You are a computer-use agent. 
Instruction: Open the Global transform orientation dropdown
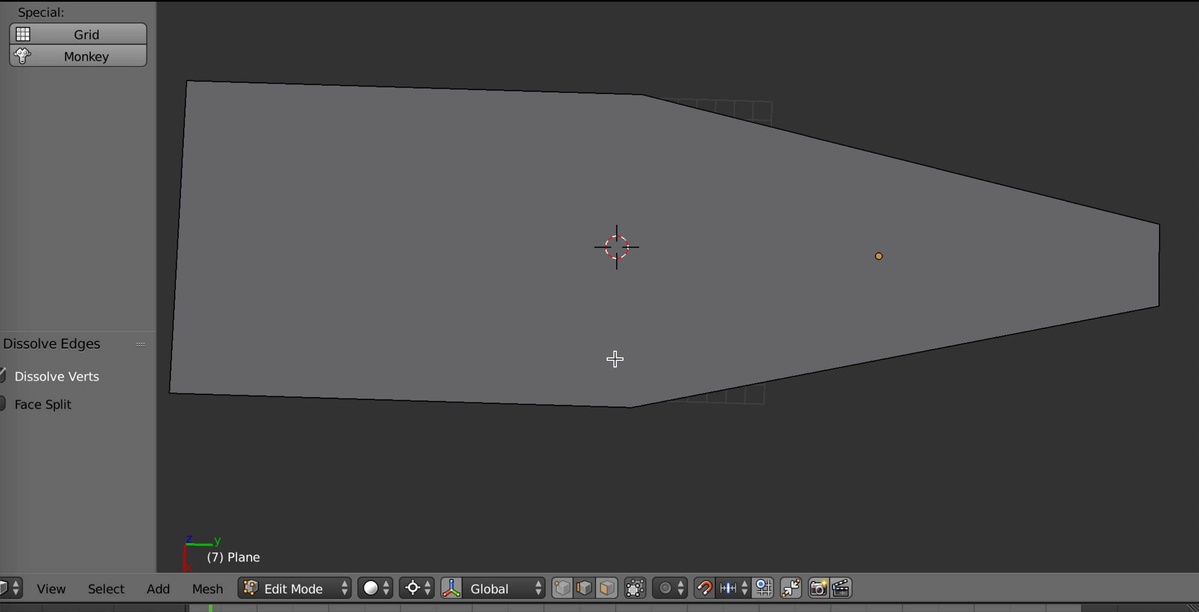coord(504,588)
